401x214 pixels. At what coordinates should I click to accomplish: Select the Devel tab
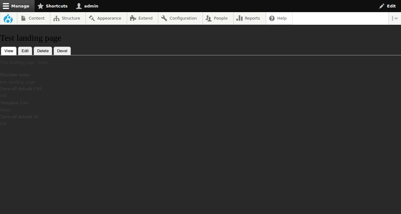click(x=62, y=51)
